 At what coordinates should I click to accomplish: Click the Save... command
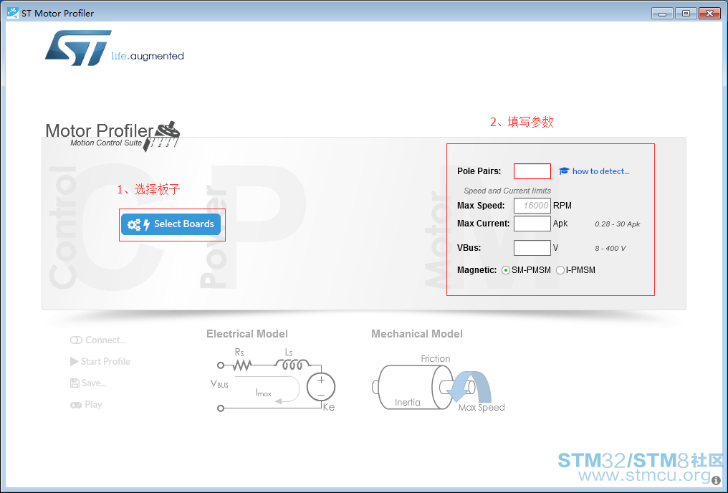coord(88,383)
